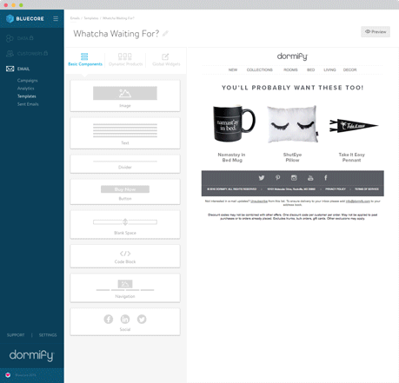
Task: Click the Namastay In Bed Mug image
Action: tap(234, 123)
